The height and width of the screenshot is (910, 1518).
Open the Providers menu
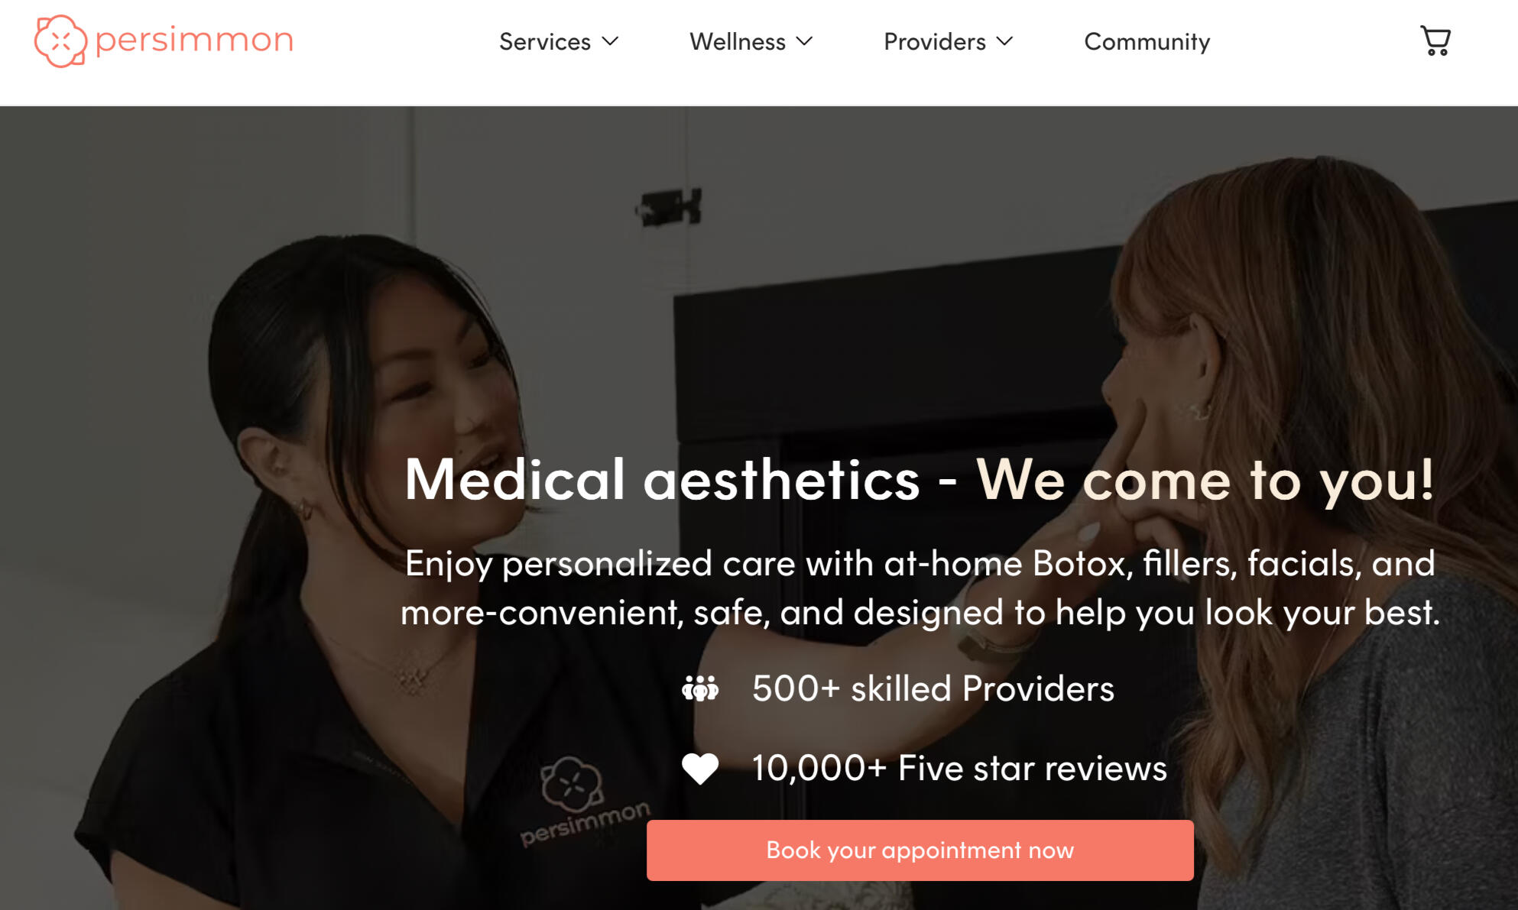(949, 41)
